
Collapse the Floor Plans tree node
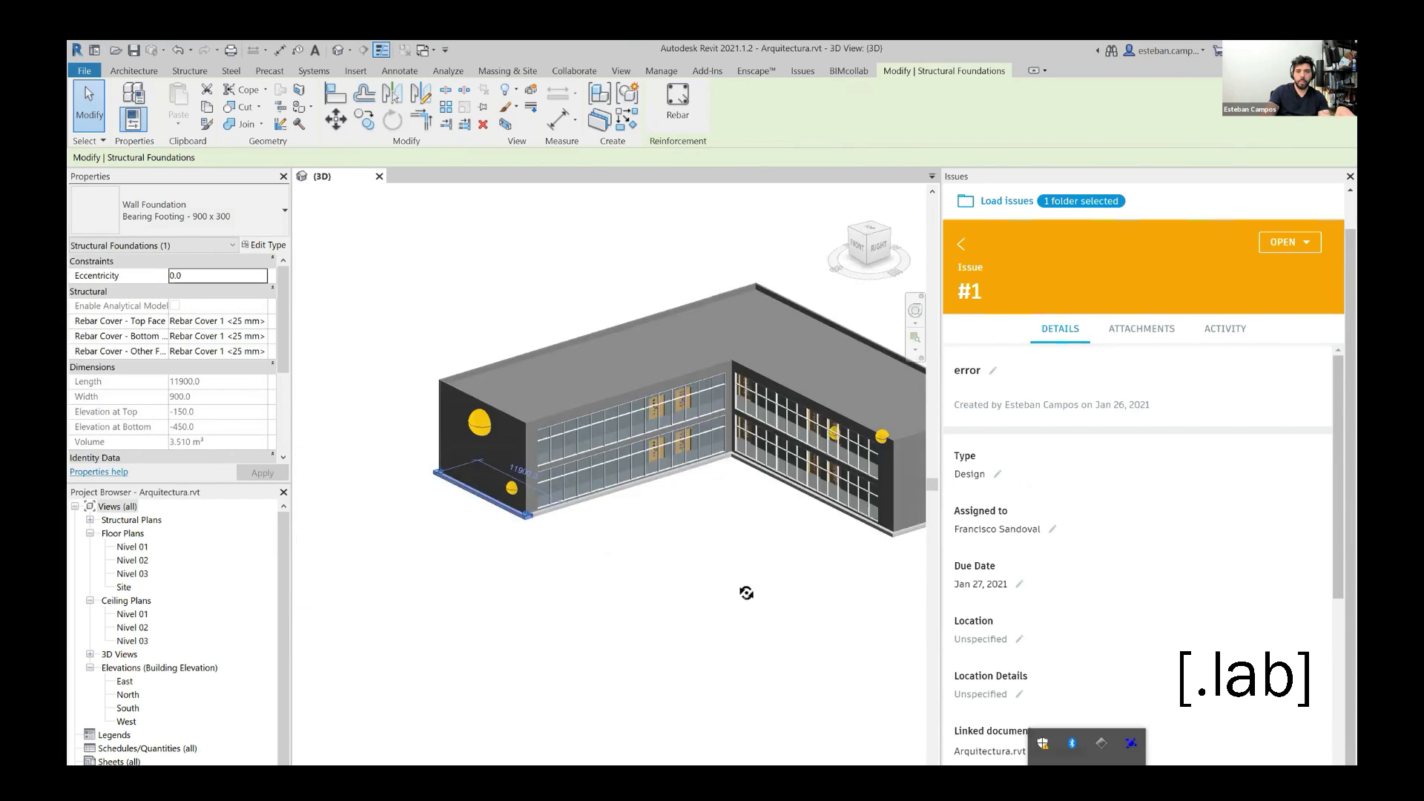(x=90, y=533)
